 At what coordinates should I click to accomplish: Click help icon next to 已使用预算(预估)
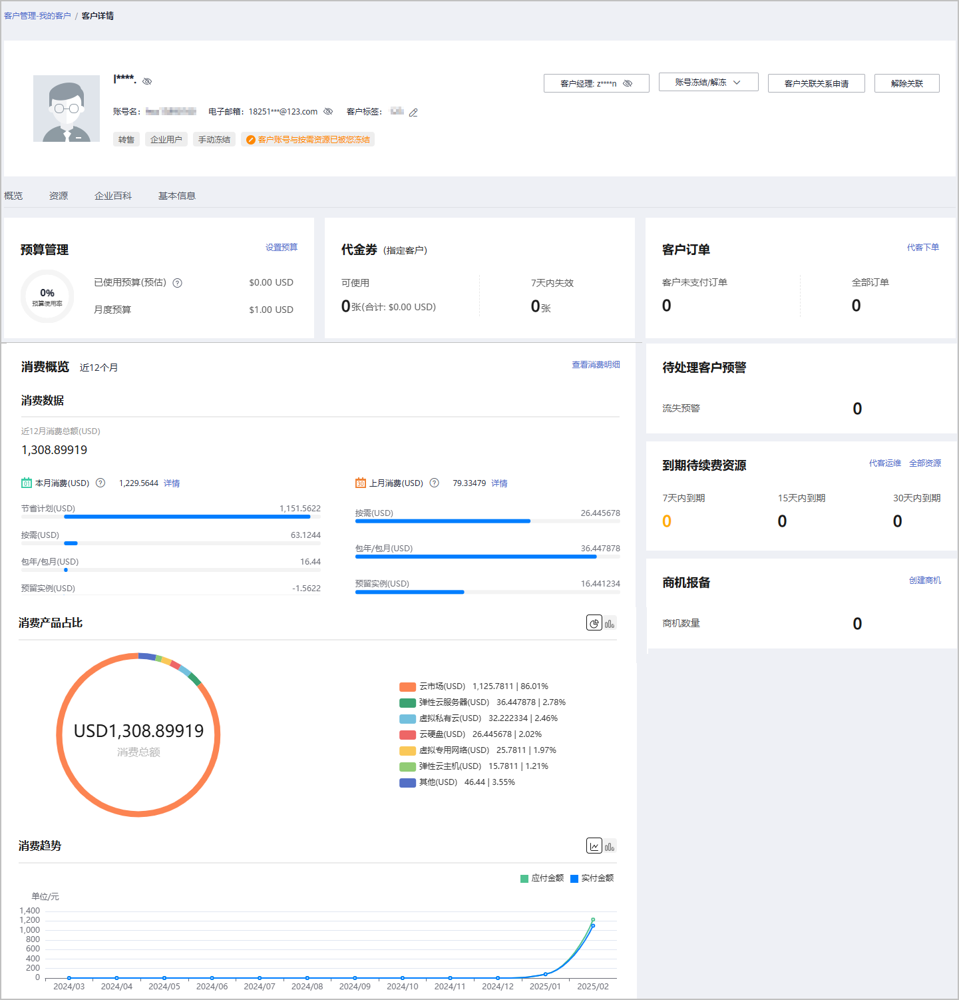(178, 283)
